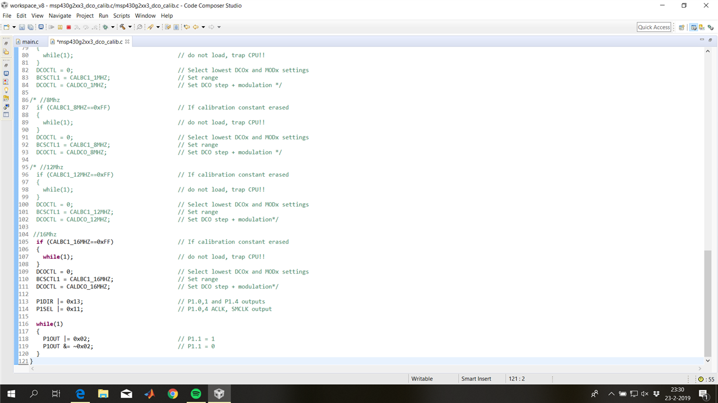Viewport: 718px width, 403px height.
Task: Open the Debug dropdown arrow
Action: tap(112, 27)
